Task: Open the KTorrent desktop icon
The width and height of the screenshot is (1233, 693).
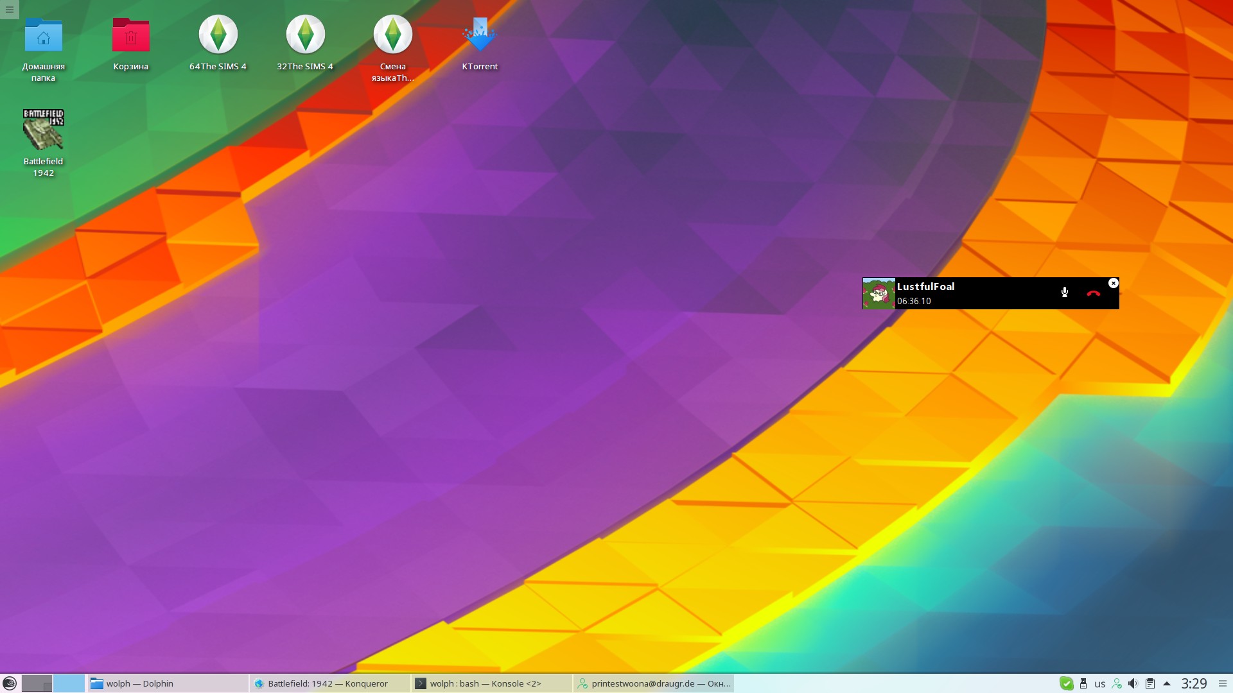Action: click(x=480, y=44)
